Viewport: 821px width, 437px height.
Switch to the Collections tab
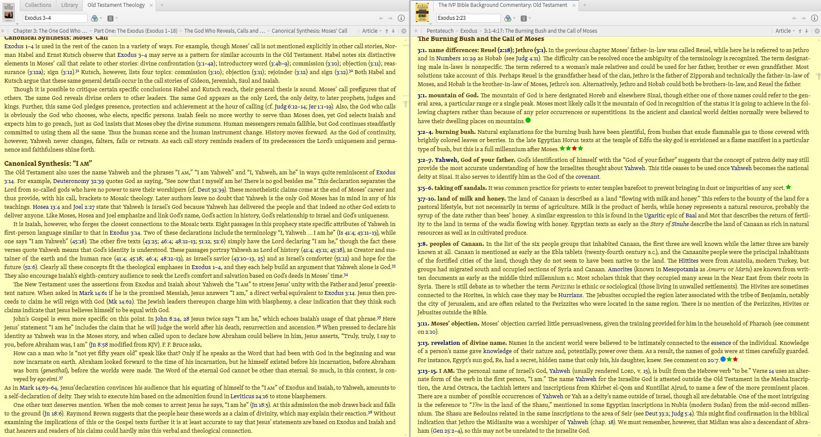[38, 5]
